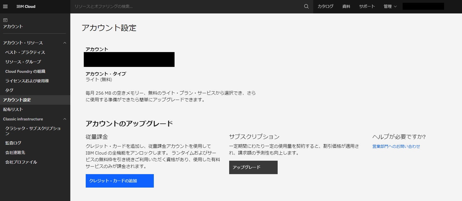Image resolution: width=462 pixels, height=201 pixels.
Task: Click the アカウント・リソース section label
Action: click(23, 43)
